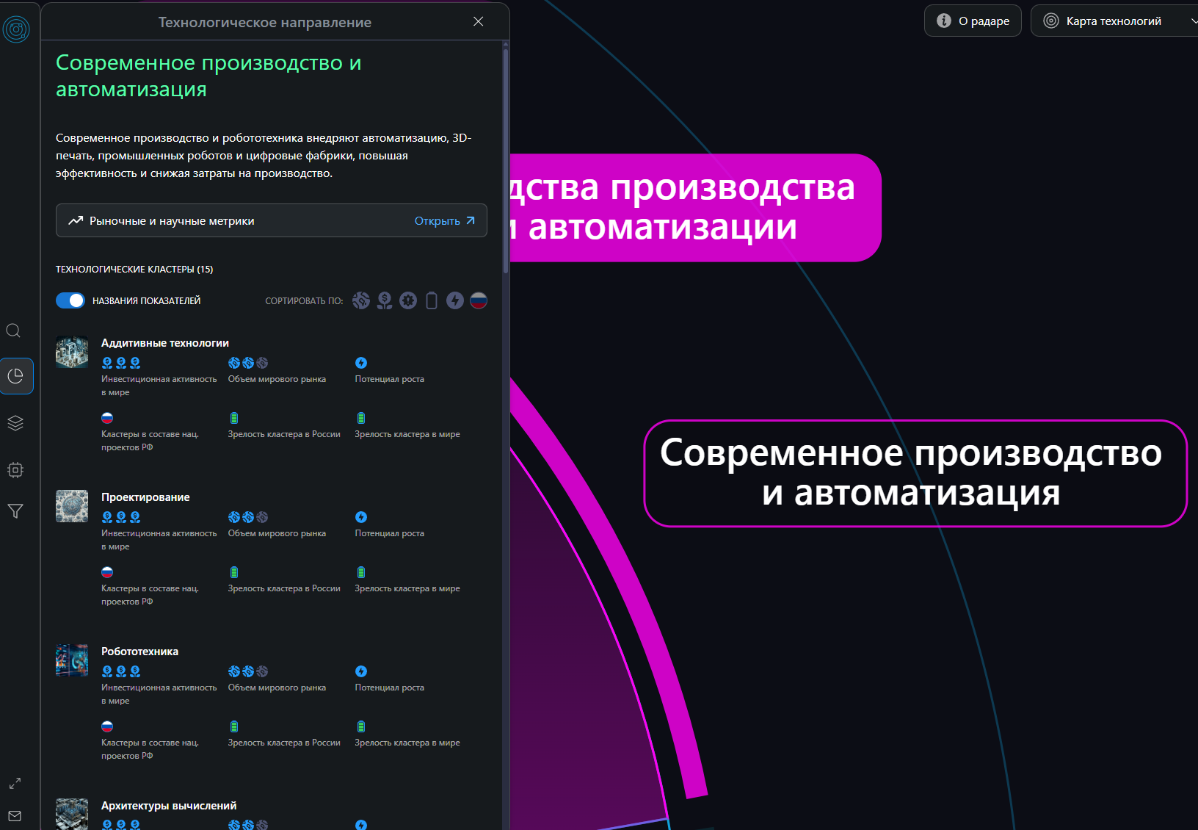1198x830 pixels.
Task: Open the envelope feedback icon in the sidebar
Action: 15,816
